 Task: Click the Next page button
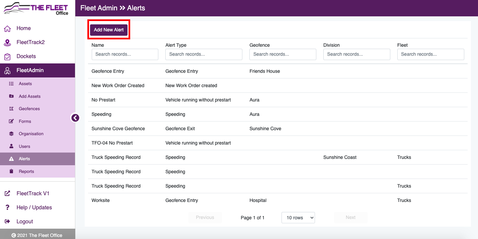350,217
